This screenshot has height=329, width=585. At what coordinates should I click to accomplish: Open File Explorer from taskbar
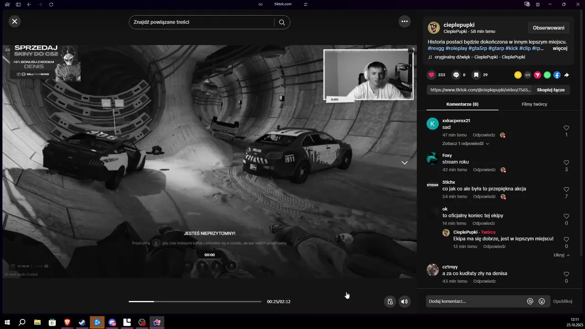tap(37, 322)
